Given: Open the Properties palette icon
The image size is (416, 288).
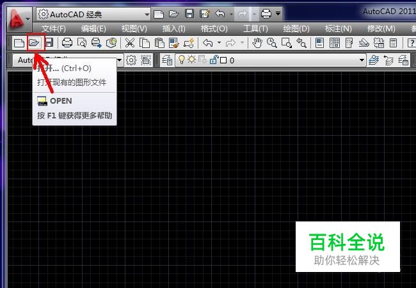Looking at the screenshot, I should click(x=320, y=43).
